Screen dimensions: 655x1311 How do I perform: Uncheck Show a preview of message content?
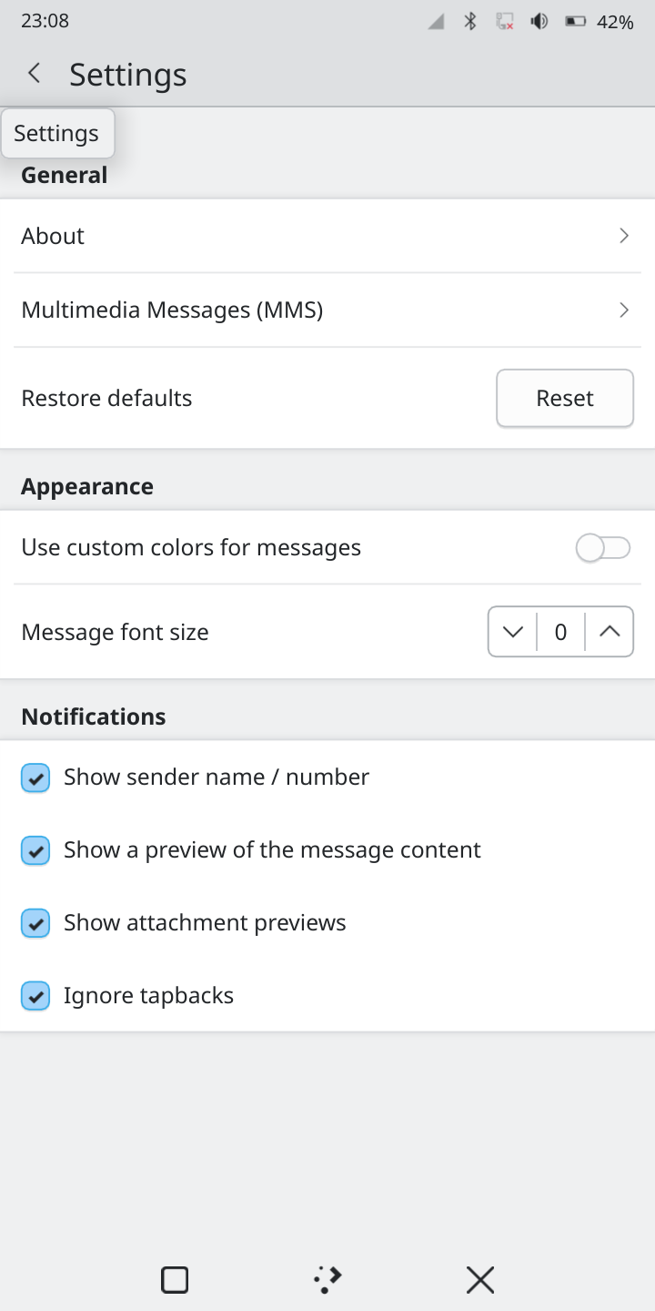pyautogui.click(x=35, y=851)
